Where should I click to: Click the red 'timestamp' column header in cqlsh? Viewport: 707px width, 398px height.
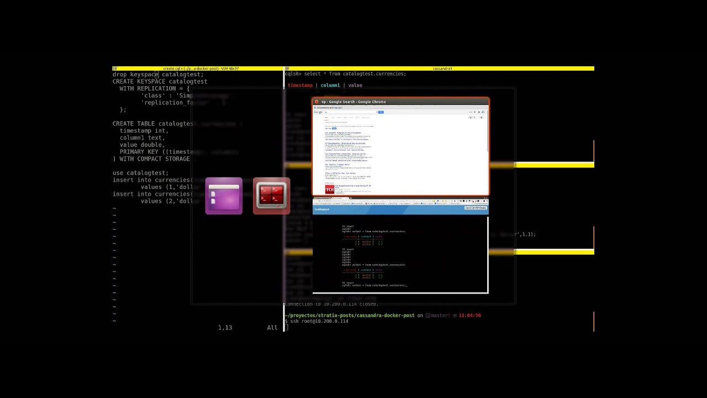[x=300, y=85]
